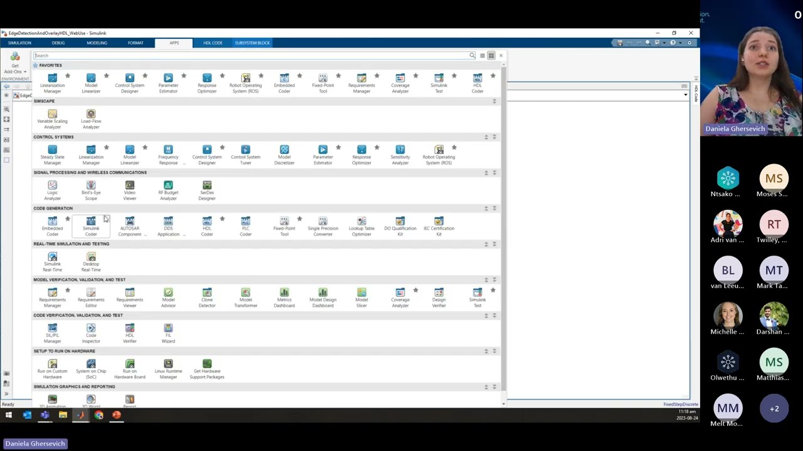Switch the apps gallery to grid view
The width and height of the screenshot is (803, 451).
pyautogui.click(x=491, y=56)
